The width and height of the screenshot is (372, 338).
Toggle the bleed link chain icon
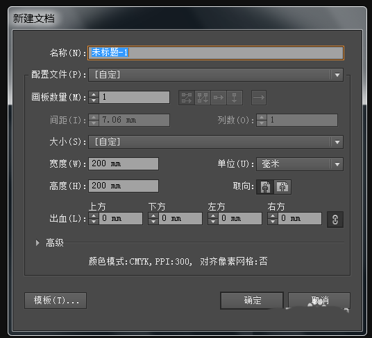(335, 220)
